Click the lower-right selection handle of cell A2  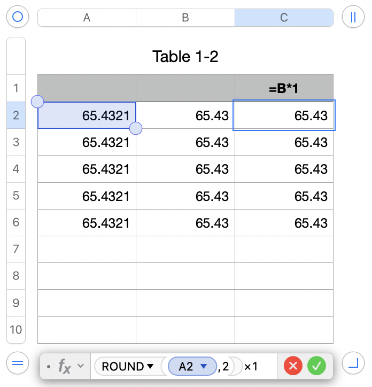[x=136, y=128]
